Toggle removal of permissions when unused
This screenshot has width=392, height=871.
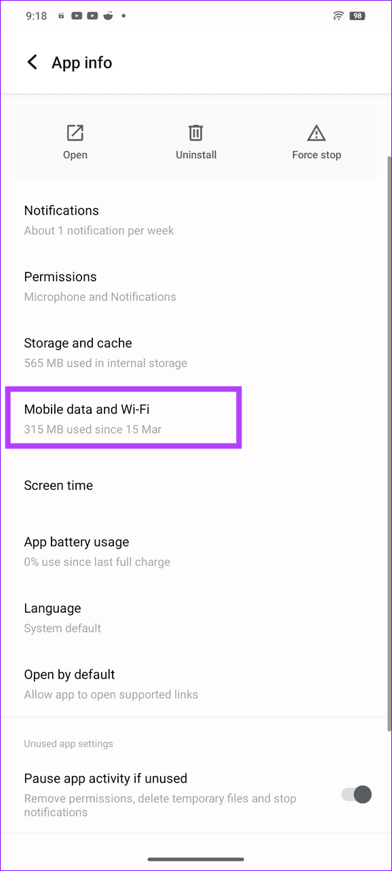coord(355,794)
